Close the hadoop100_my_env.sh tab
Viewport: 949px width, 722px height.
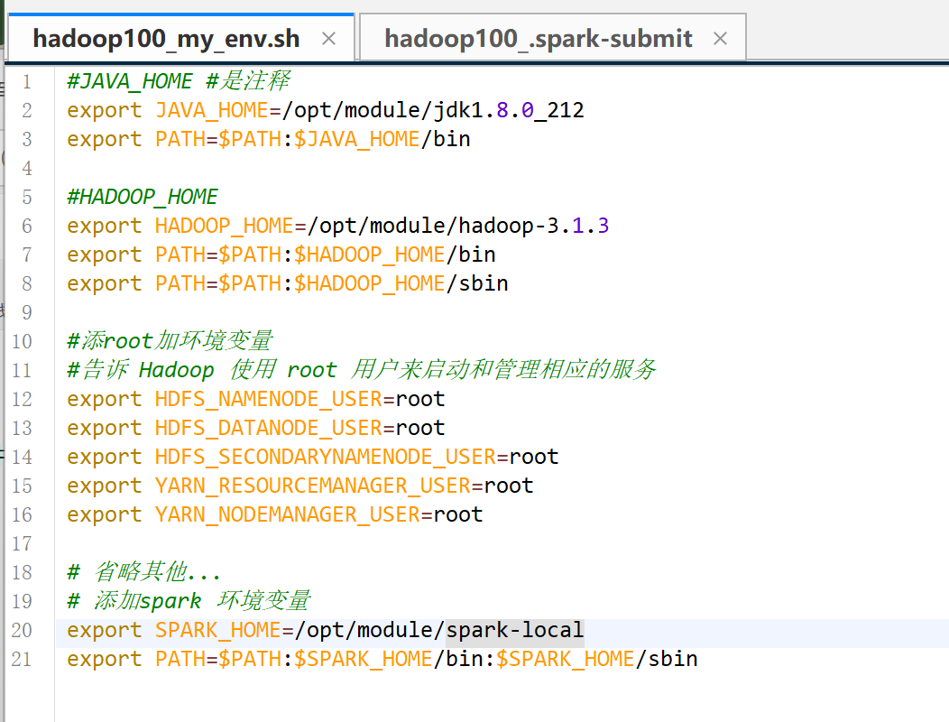coord(328,39)
